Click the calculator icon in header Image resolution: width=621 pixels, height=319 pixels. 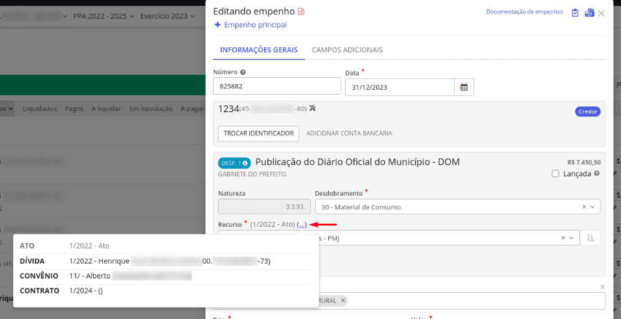[x=589, y=12]
